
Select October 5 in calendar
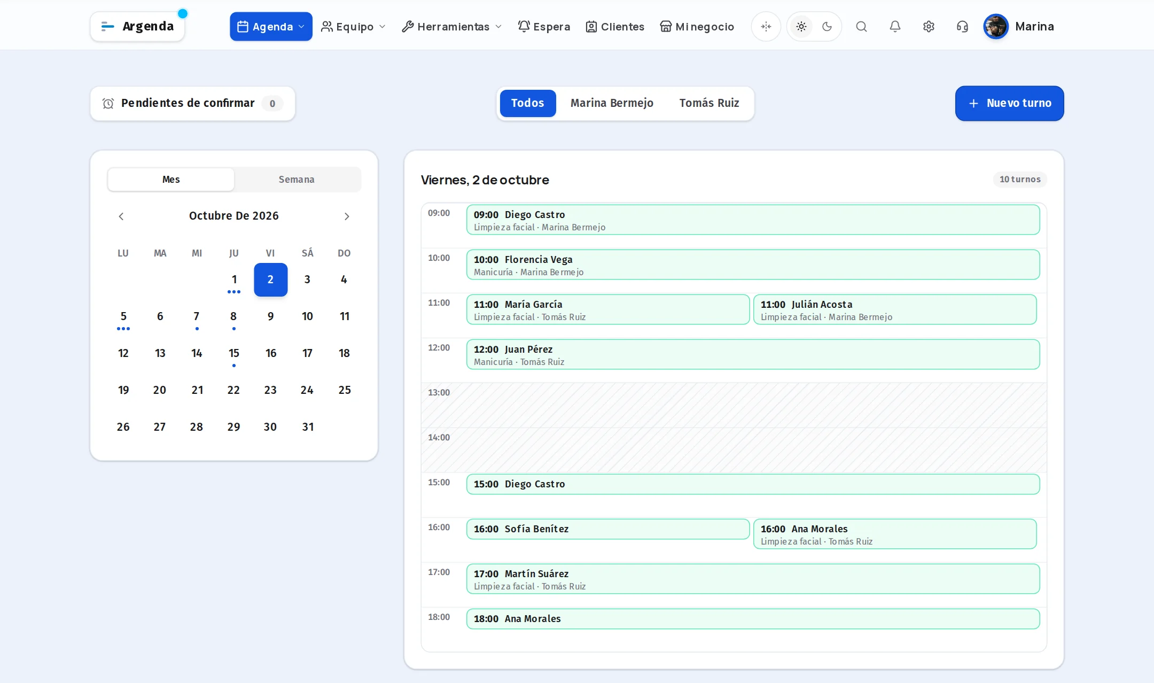coord(123,316)
